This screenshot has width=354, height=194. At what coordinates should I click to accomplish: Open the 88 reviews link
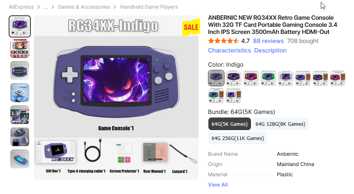pos(268,41)
